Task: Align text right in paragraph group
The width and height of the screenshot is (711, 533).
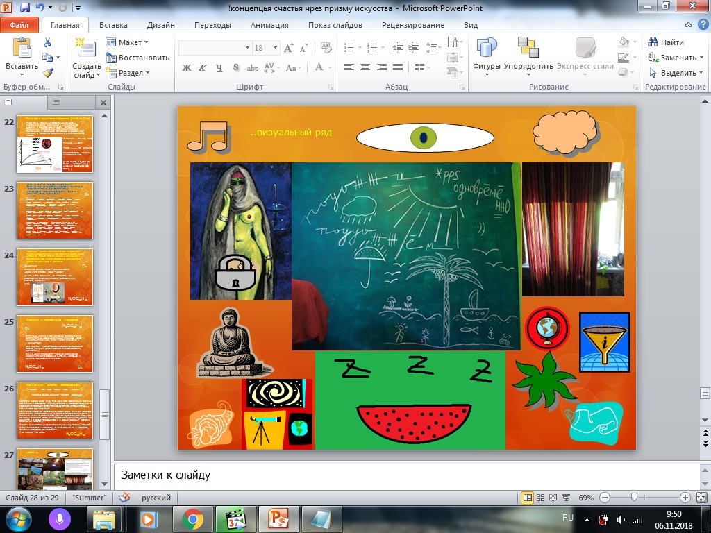Action: 381,68
